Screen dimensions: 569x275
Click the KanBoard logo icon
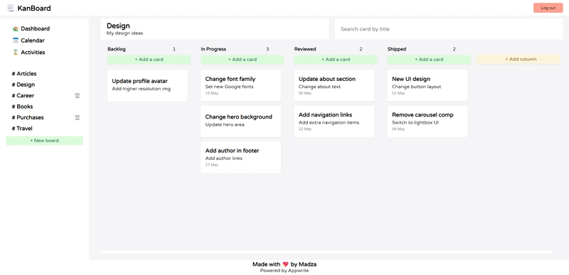pyautogui.click(x=11, y=8)
